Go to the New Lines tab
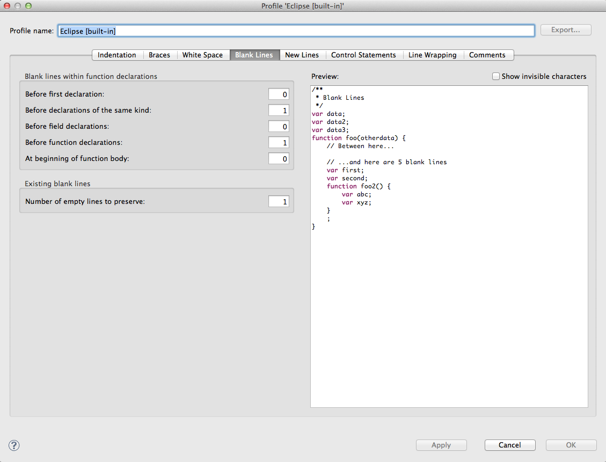This screenshot has height=462, width=606. click(302, 55)
